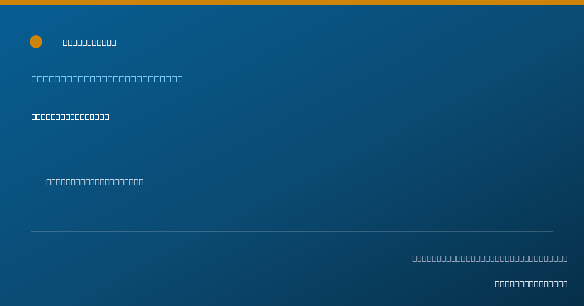
Task: Click the first box of light blue headline
Action: (34, 79)
